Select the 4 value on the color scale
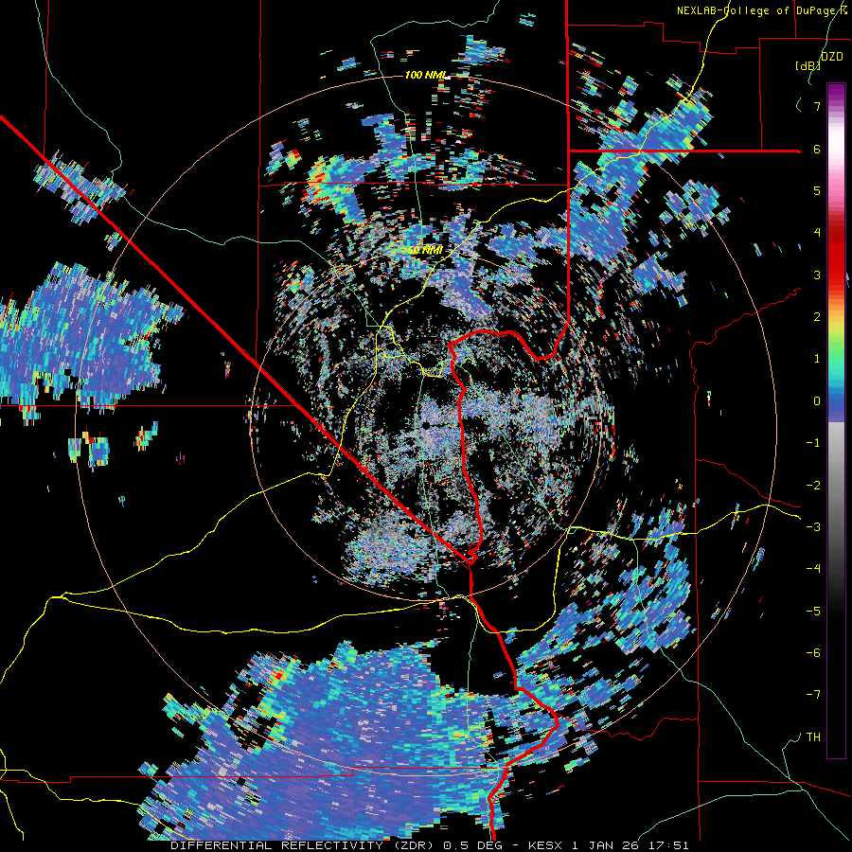 click(x=817, y=233)
